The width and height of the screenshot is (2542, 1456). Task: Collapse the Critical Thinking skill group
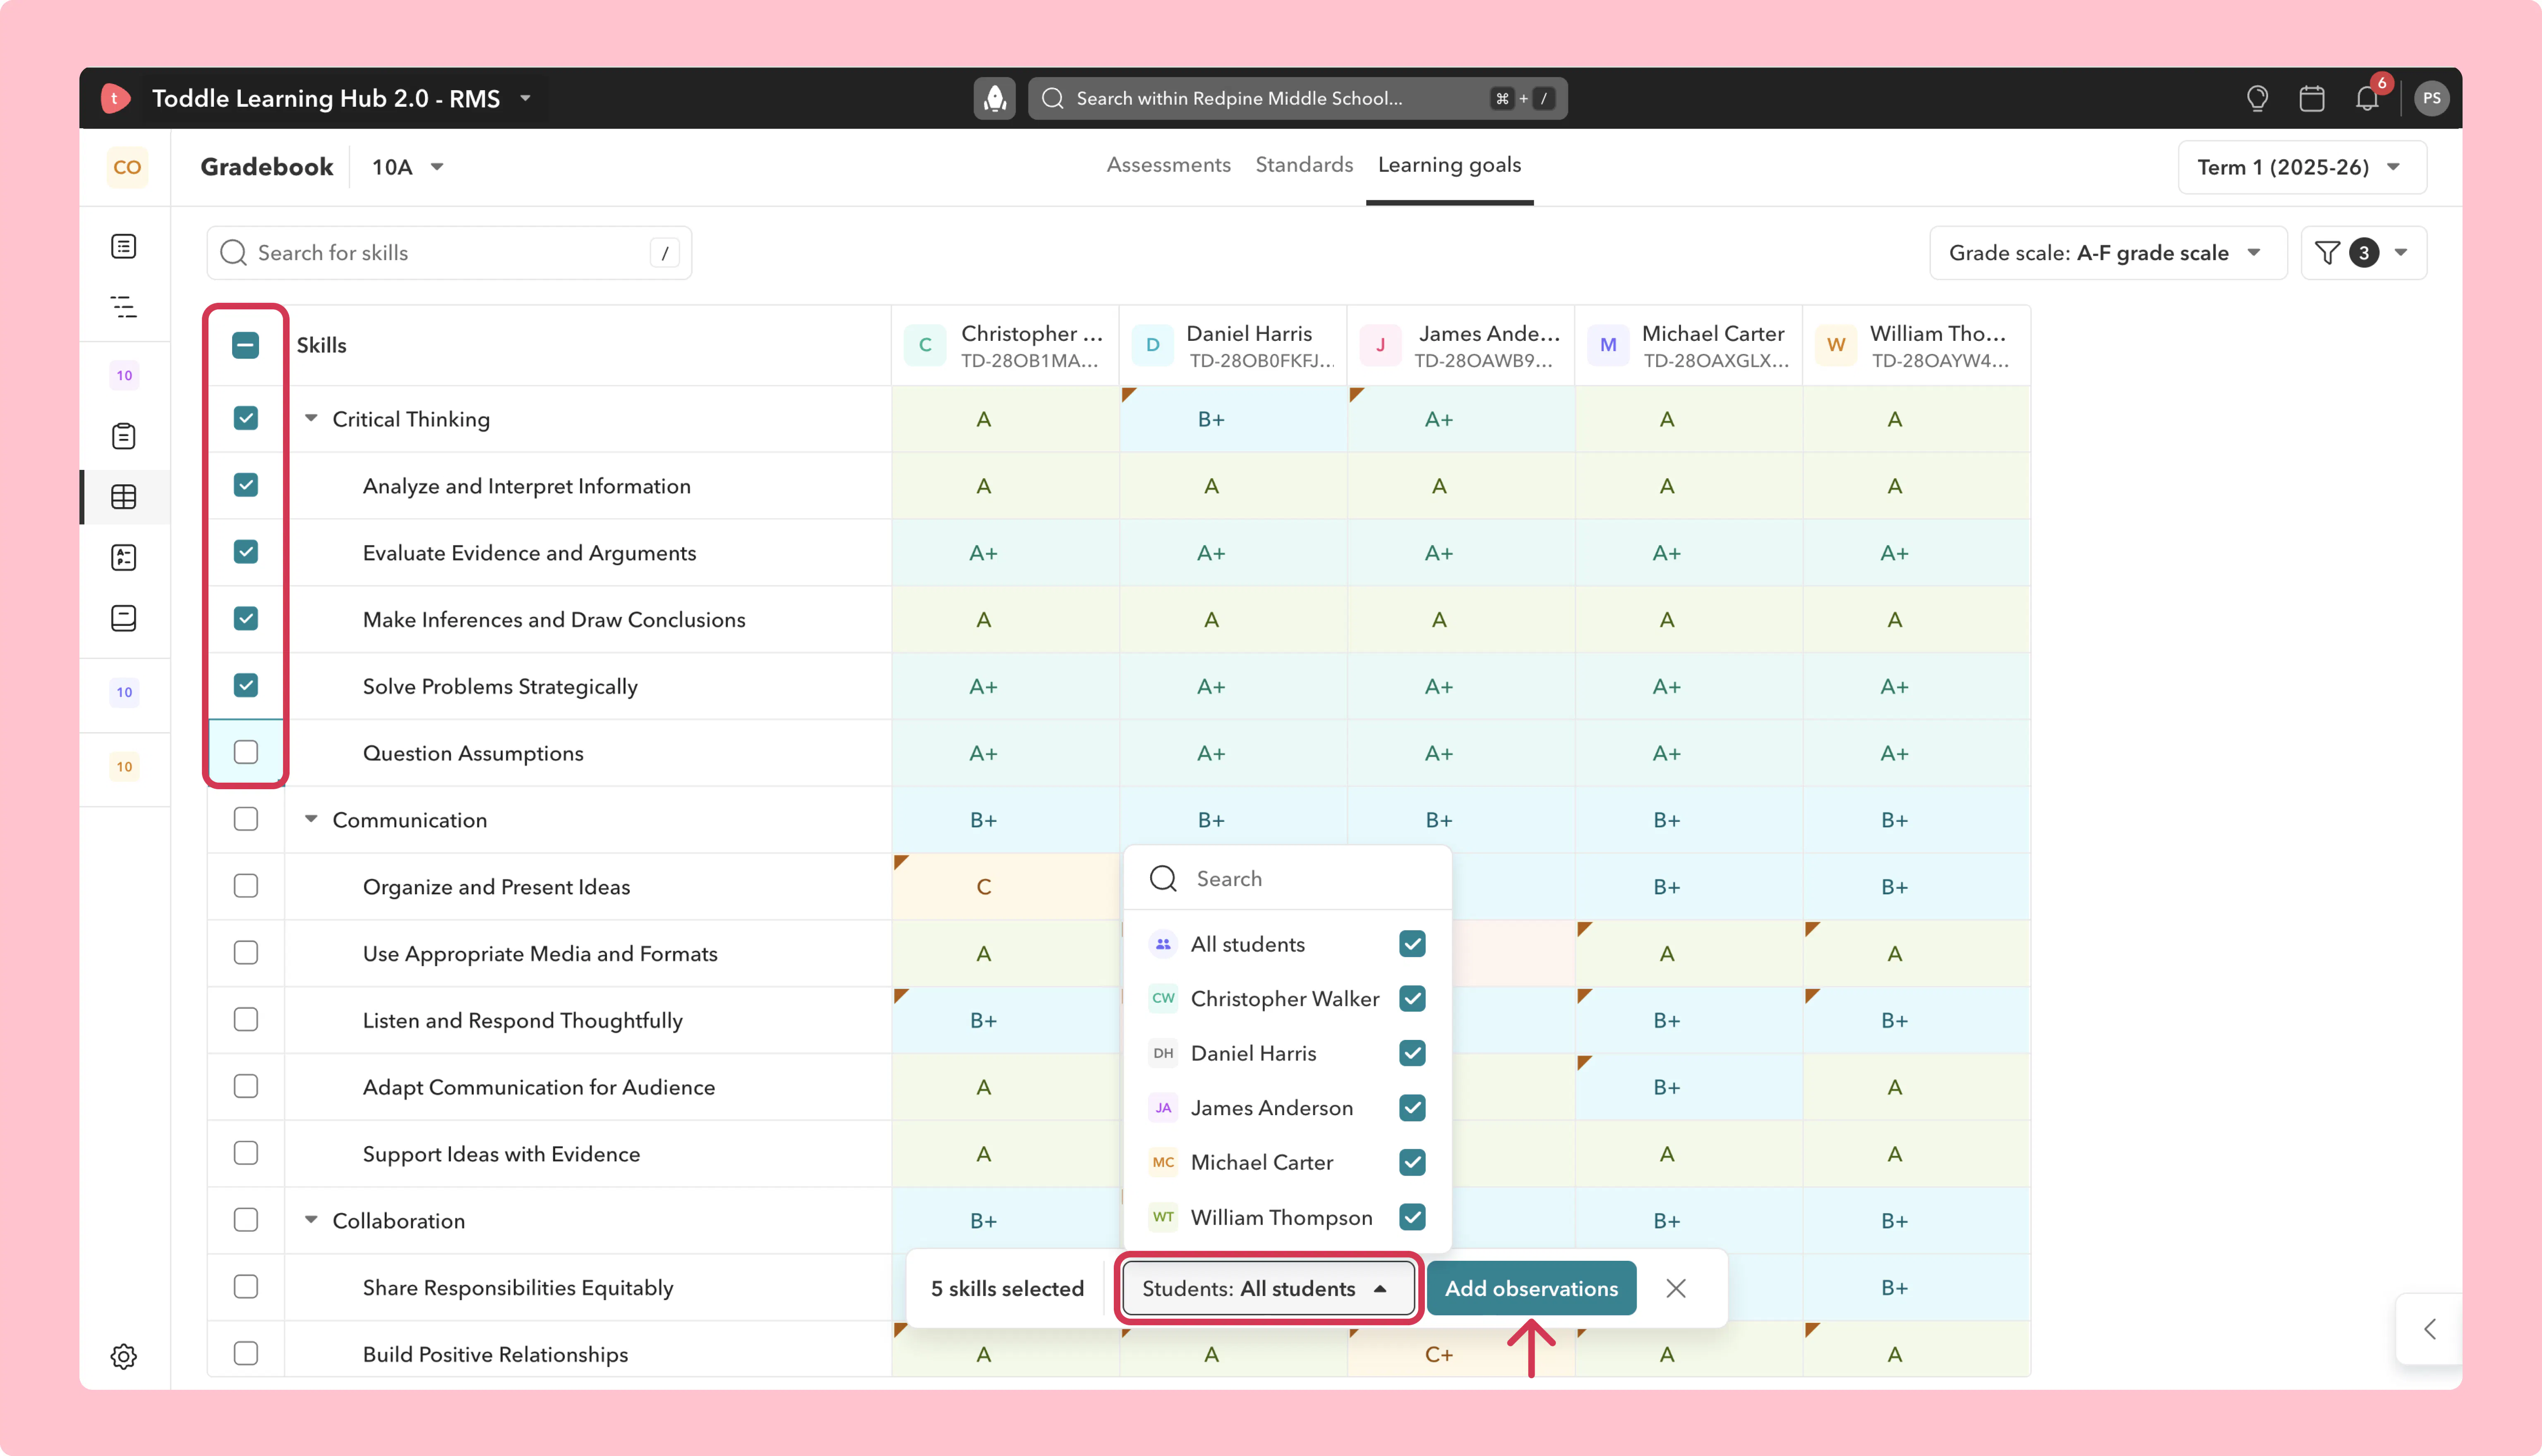[311, 418]
